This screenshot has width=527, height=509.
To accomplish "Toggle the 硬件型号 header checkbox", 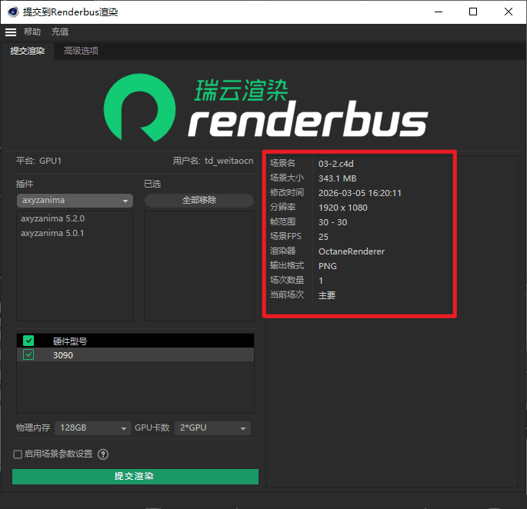I will point(28,341).
